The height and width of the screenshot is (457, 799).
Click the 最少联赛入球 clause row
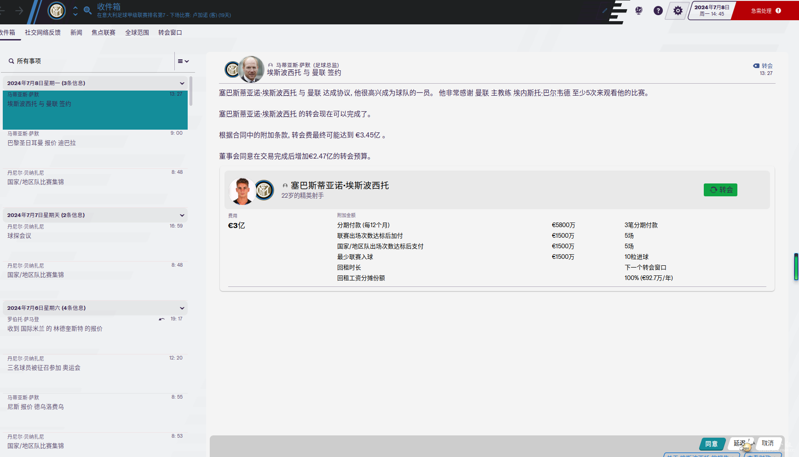[551, 257]
